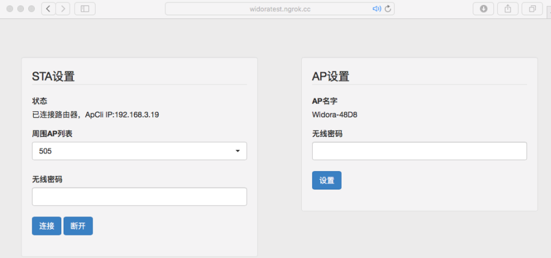Image resolution: width=551 pixels, height=258 pixels.
Task: Go forward to the next page
Action: 62,9
